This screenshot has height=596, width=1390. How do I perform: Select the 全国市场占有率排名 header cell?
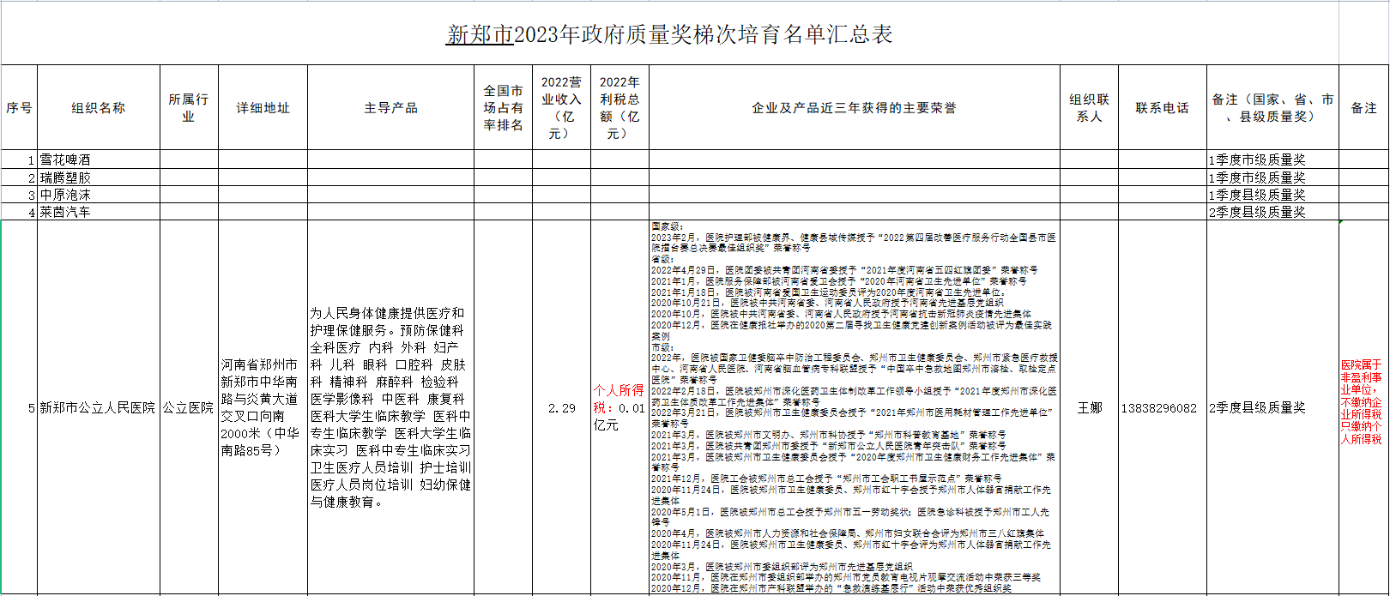click(x=503, y=108)
